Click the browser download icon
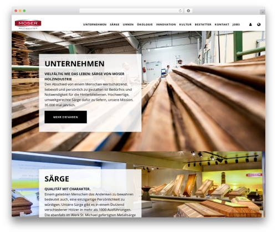This screenshot has width=277, height=234. click(188, 11)
